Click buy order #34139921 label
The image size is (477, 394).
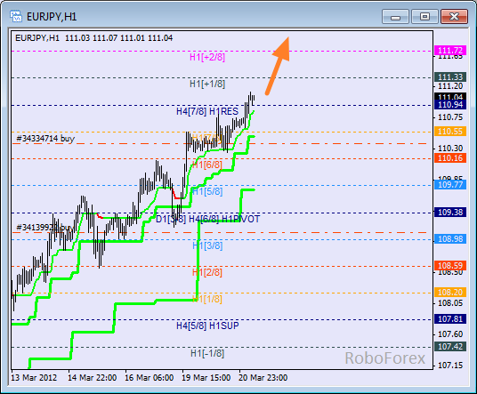pyautogui.click(x=44, y=228)
